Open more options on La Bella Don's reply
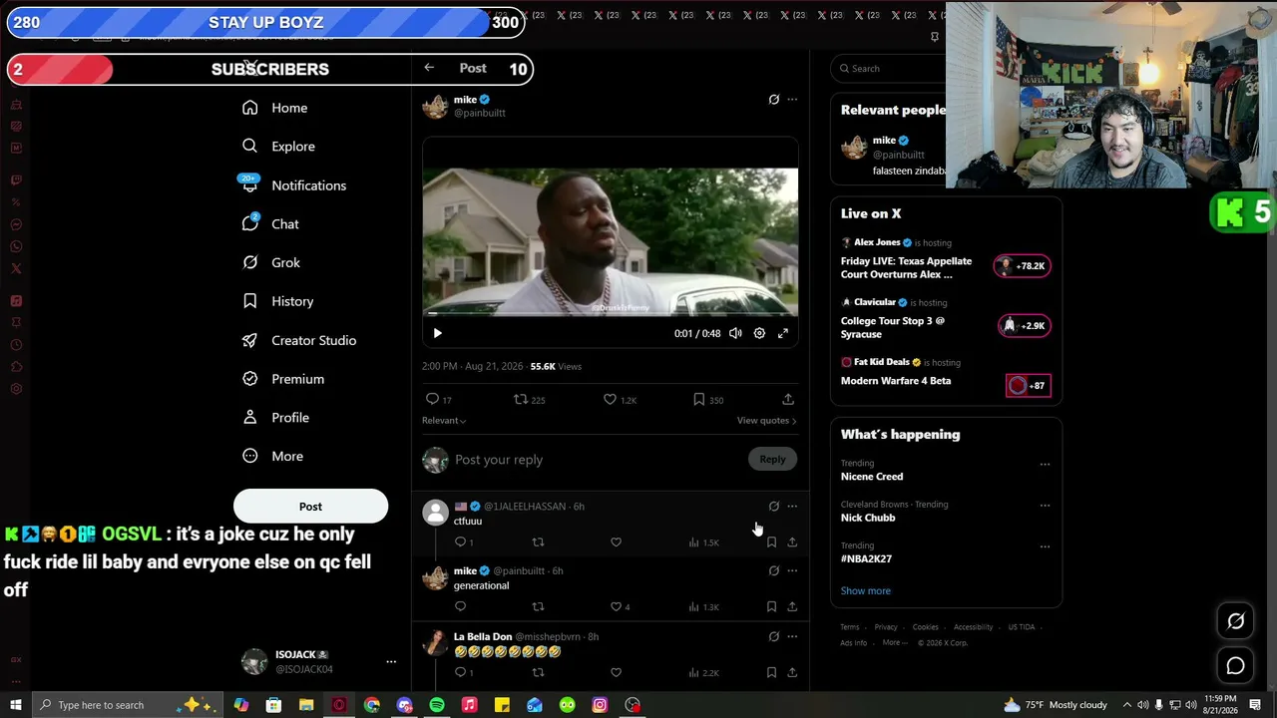The image size is (1277, 718). click(x=792, y=636)
